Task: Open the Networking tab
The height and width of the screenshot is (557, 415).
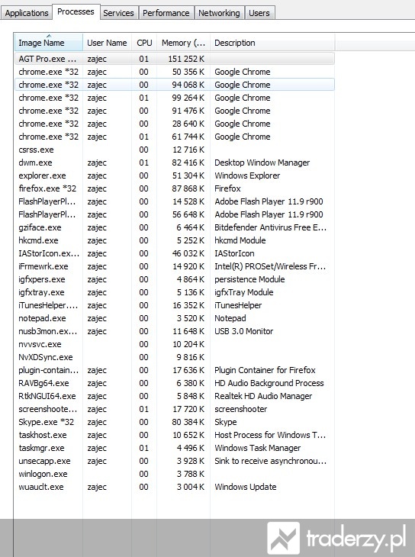Action: click(219, 13)
